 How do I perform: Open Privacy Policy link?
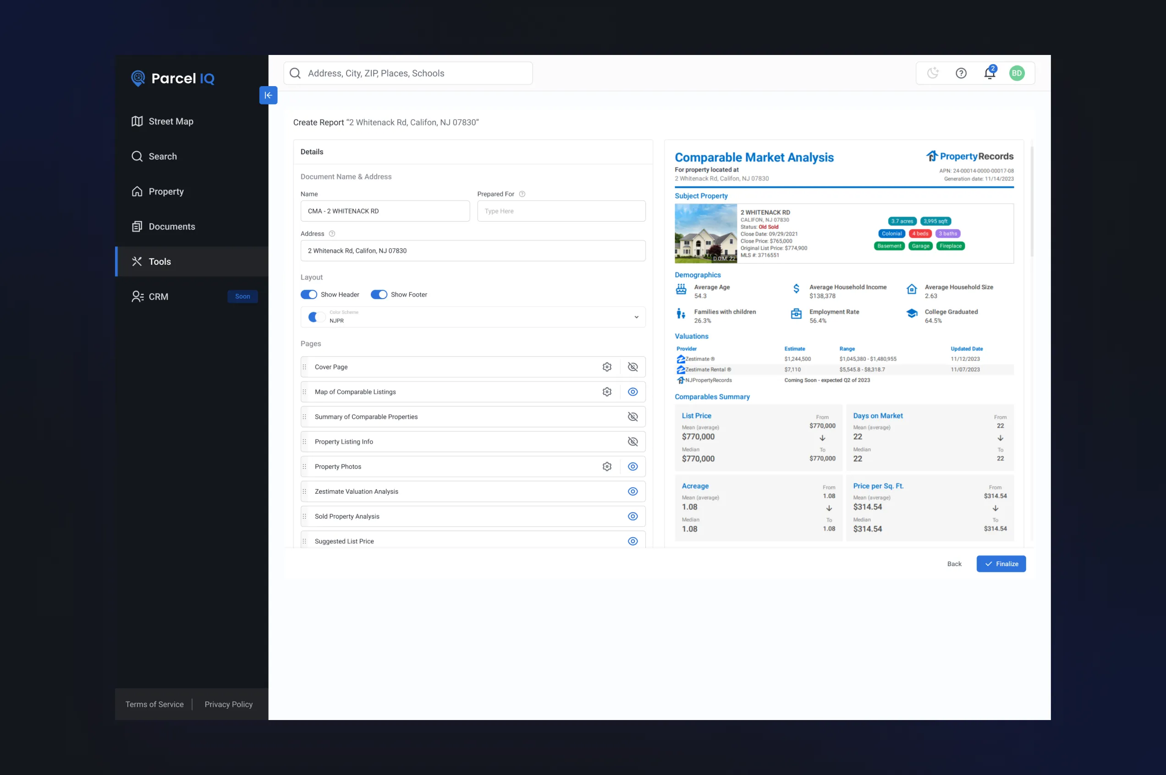coord(228,704)
